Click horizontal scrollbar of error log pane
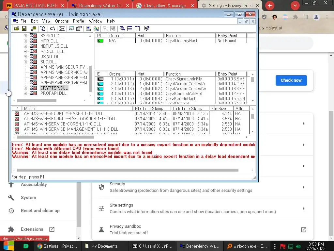Image resolution: width=334 pixels, height=251 pixels. tap(128, 170)
